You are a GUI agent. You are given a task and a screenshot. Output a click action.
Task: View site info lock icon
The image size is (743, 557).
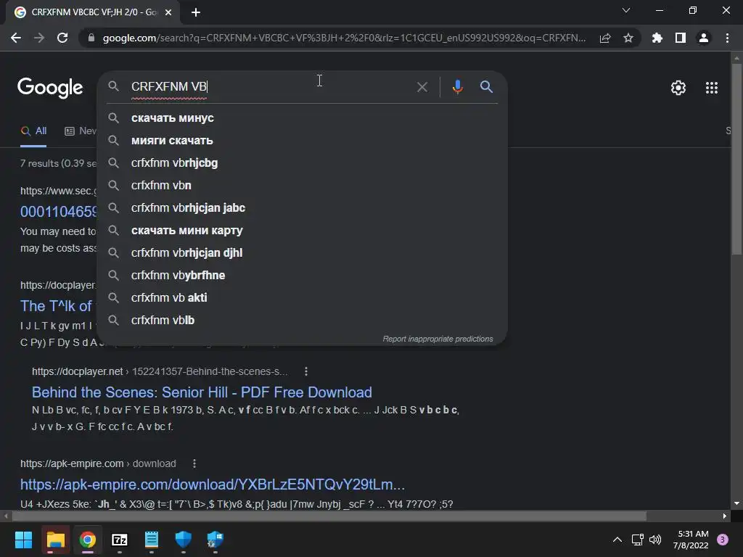91,38
